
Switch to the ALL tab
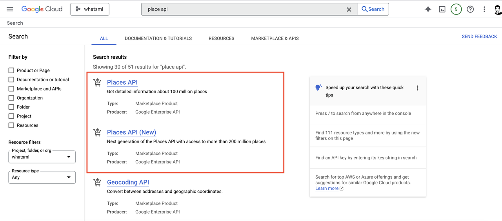(104, 38)
